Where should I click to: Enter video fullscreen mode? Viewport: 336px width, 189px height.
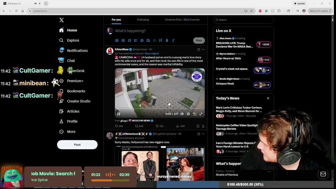201,114
